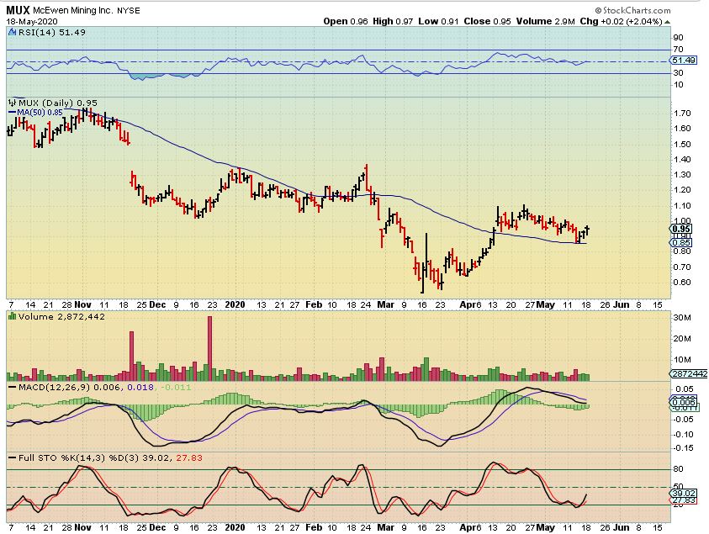
Task: Click the 30M volume axis label
Action: [682, 317]
